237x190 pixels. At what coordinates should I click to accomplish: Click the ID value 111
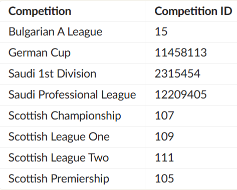[164, 157]
